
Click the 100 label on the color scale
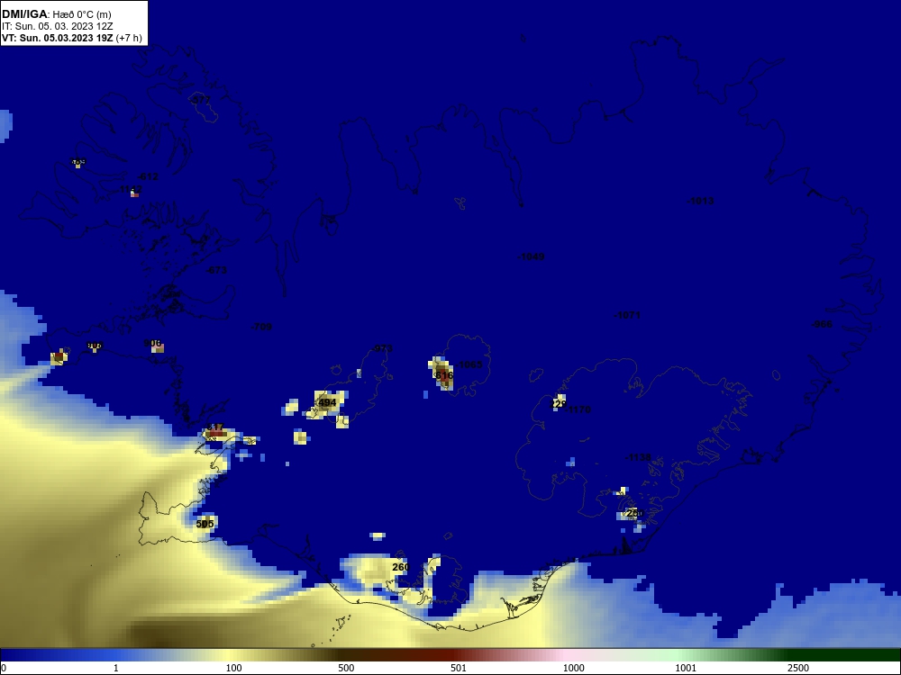point(234,668)
